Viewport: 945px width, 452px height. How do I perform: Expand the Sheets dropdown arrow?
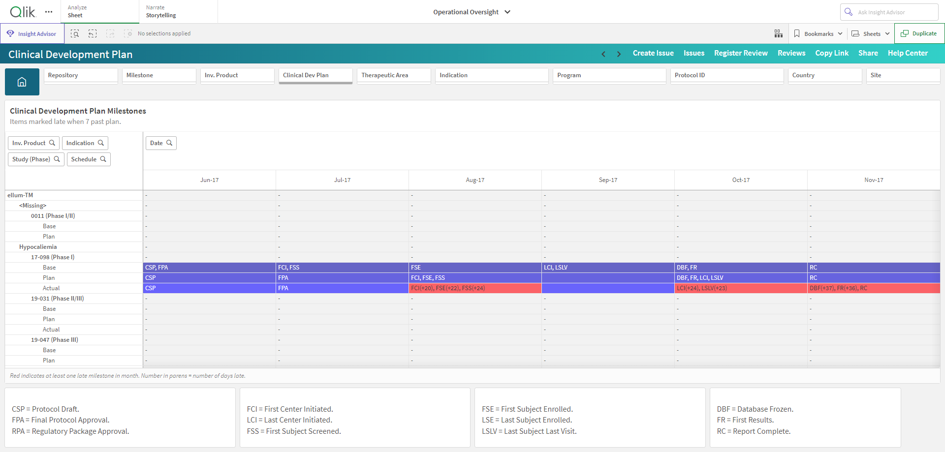(887, 33)
